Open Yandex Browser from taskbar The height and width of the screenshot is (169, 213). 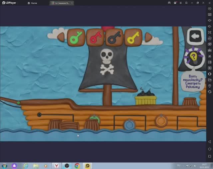pyautogui.click(x=57, y=166)
